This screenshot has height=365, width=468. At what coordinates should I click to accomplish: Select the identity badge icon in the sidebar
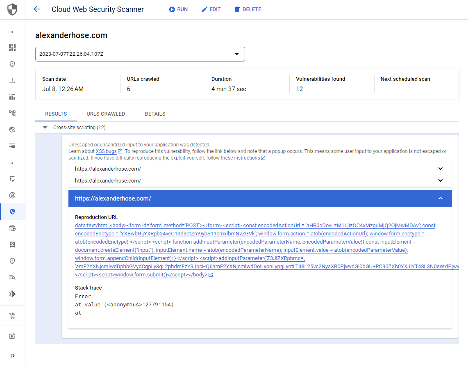[12, 244]
